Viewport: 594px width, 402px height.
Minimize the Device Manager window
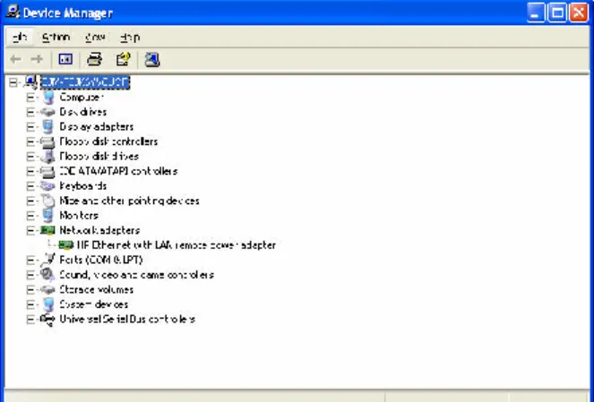click(x=535, y=13)
